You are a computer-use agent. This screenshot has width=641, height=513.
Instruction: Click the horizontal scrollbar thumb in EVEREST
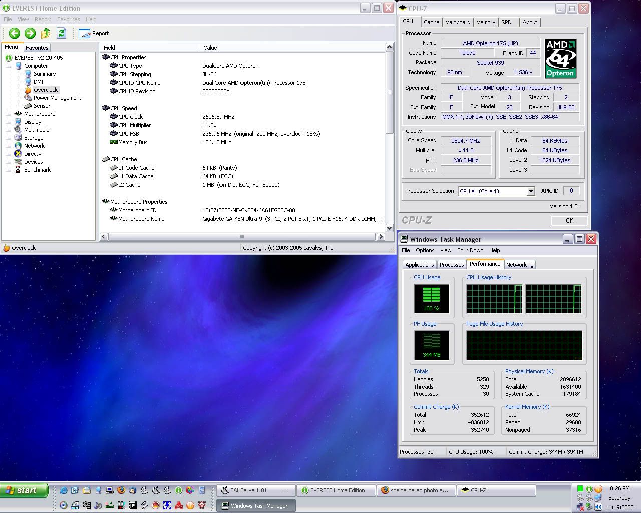tap(242, 237)
